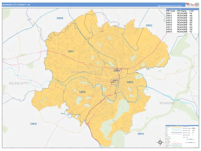201x151 pixels.
Task: Select 24018 in the ZIP index table
Action: pos(169,29)
